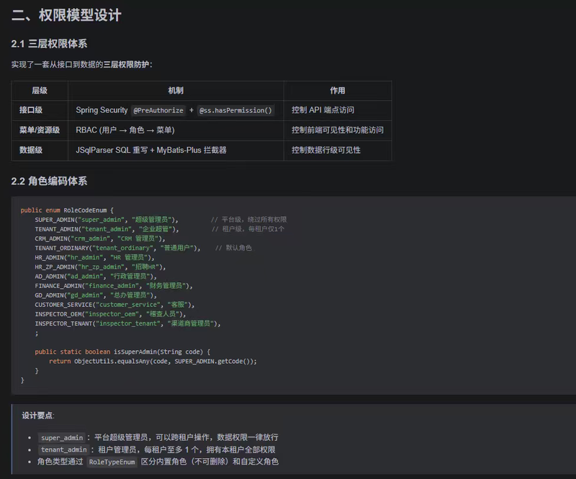Click the text "区分内置角色 (不可删除) 和自定义角色"
The width and height of the screenshot is (576, 479).
[210, 462]
